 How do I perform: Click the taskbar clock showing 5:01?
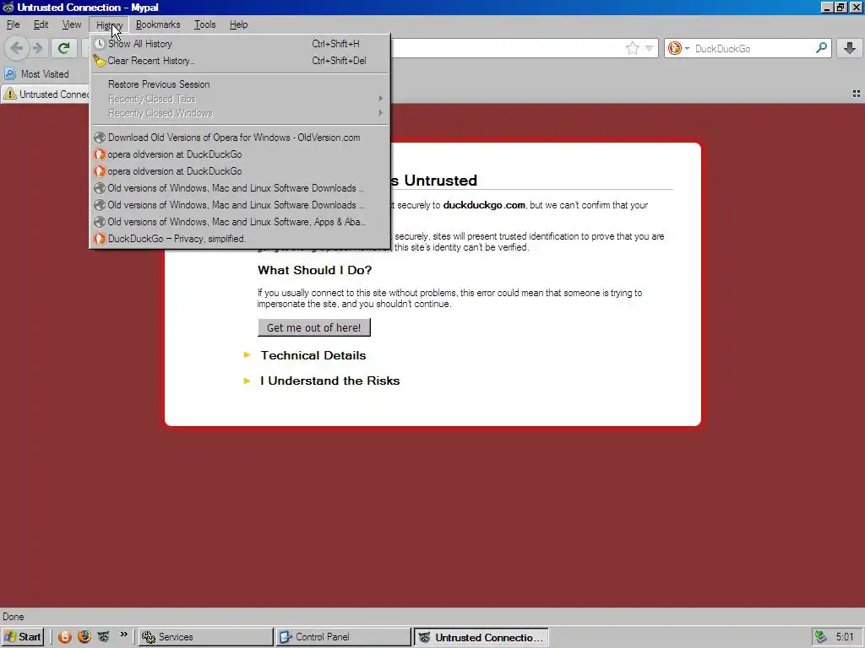pos(845,637)
